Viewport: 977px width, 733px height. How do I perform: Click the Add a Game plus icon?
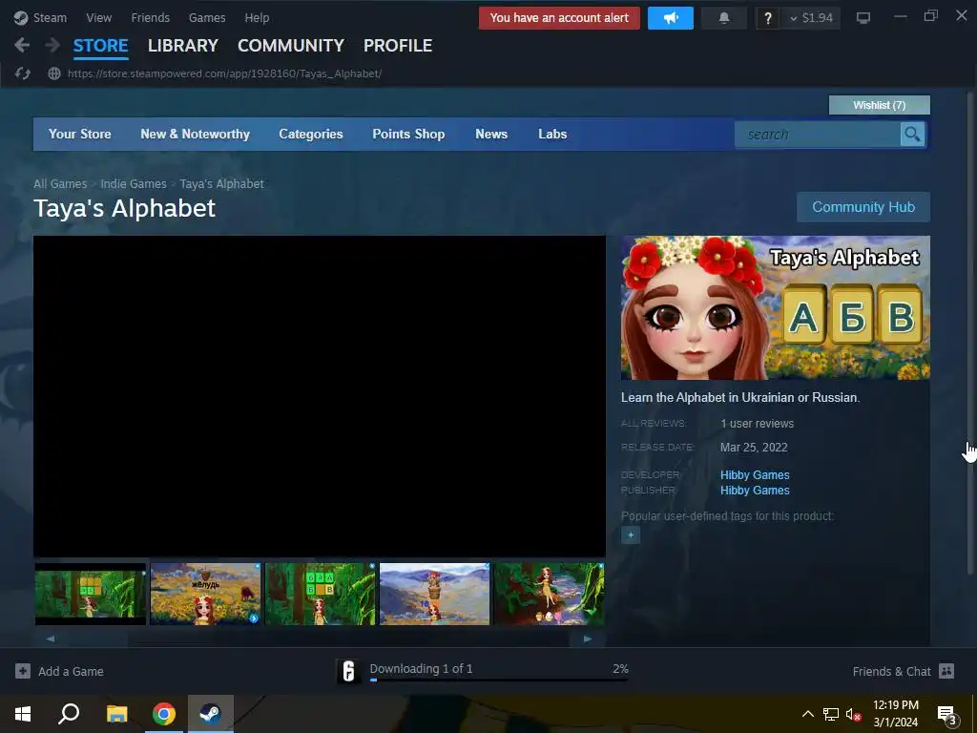(x=23, y=671)
